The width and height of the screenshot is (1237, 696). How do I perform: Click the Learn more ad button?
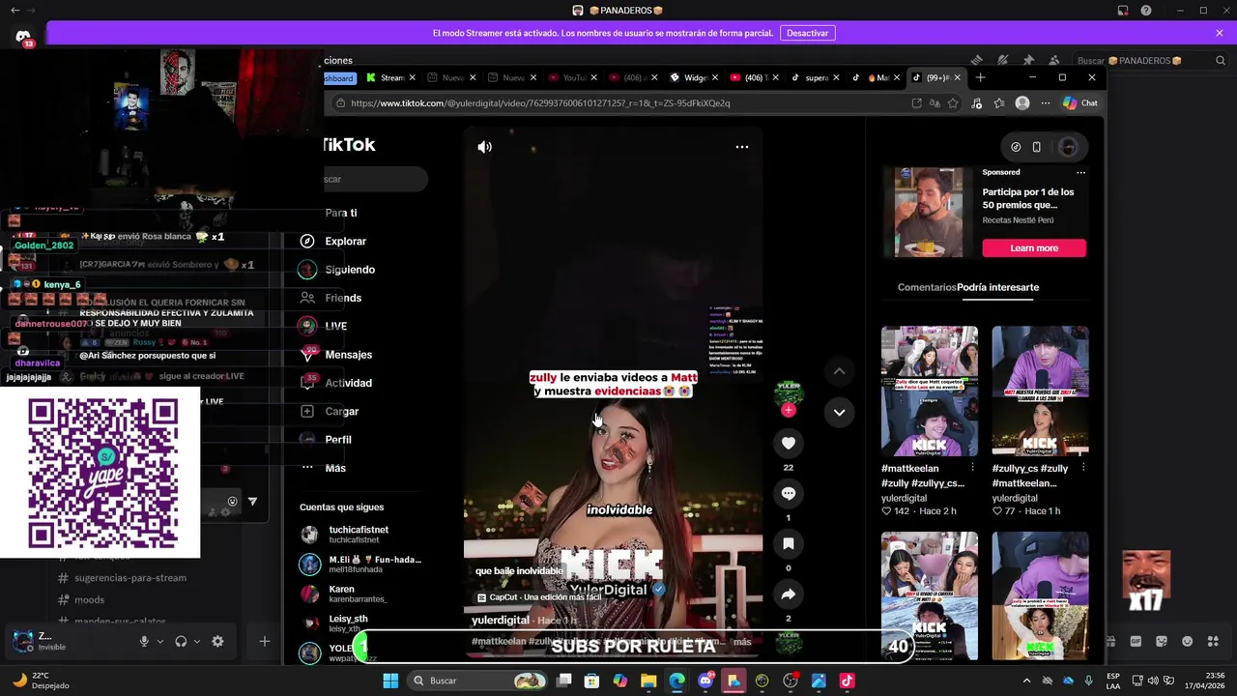tap(1034, 248)
